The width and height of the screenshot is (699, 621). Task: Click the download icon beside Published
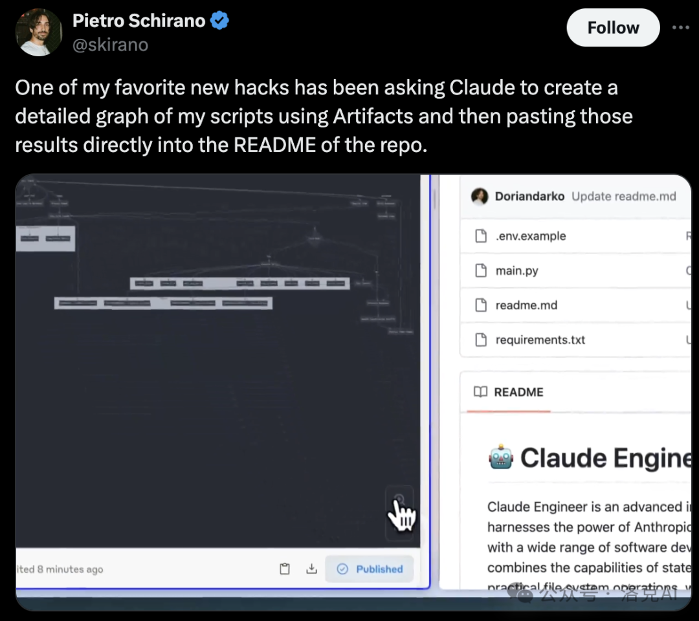(x=311, y=569)
